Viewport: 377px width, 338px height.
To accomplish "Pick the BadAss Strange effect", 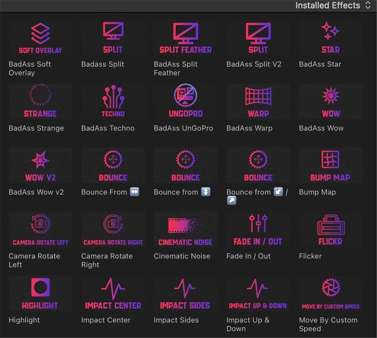I will click(40, 102).
